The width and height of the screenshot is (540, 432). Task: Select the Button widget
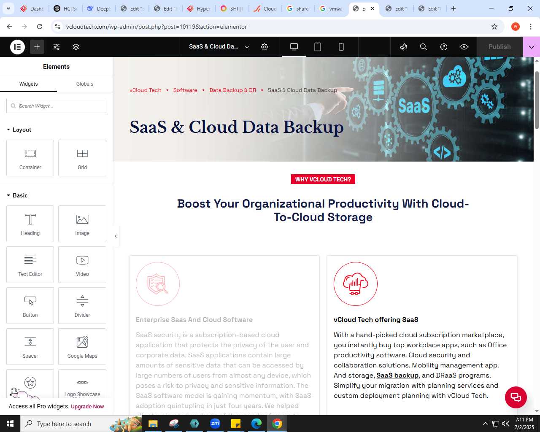pyautogui.click(x=30, y=305)
